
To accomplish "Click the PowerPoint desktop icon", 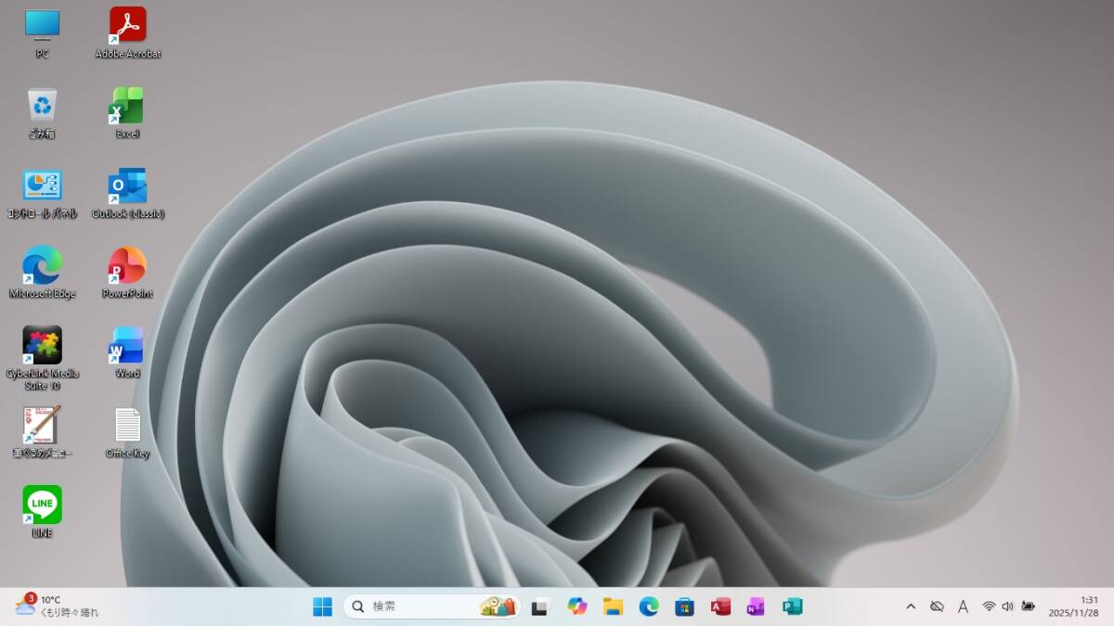I will click(127, 266).
